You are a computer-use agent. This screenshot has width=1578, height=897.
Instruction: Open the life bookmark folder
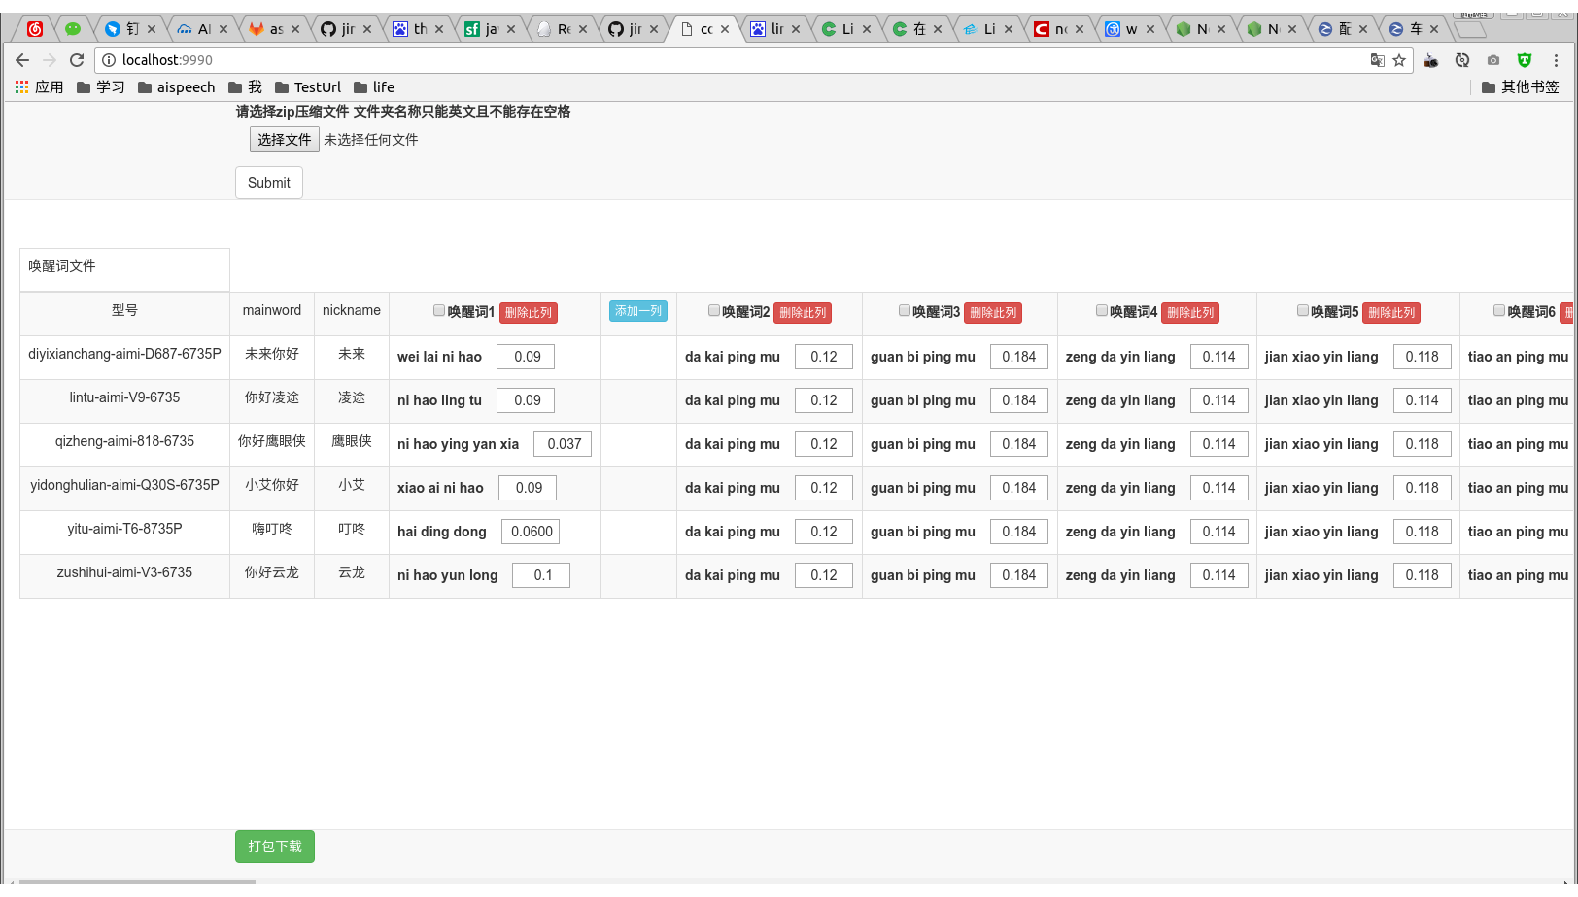[374, 87]
